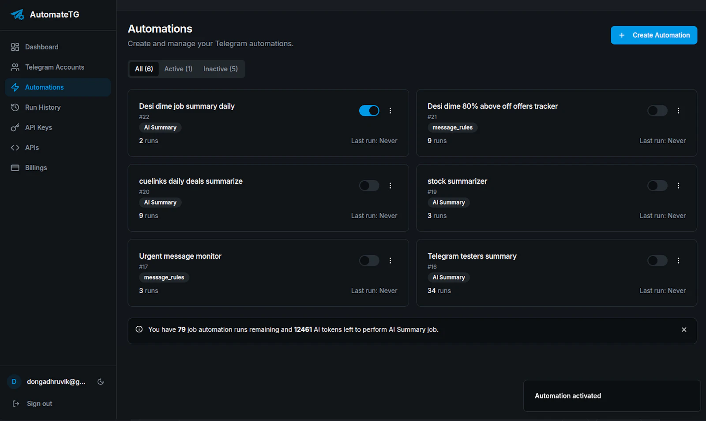This screenshot has width=706, height=421.
Task: Click message_rules badge on Urgent message monitor
Action: click(164, 277)
